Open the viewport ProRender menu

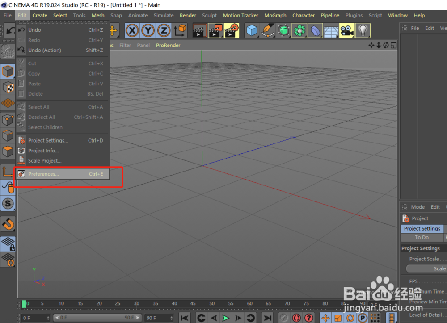click(168, 45)
